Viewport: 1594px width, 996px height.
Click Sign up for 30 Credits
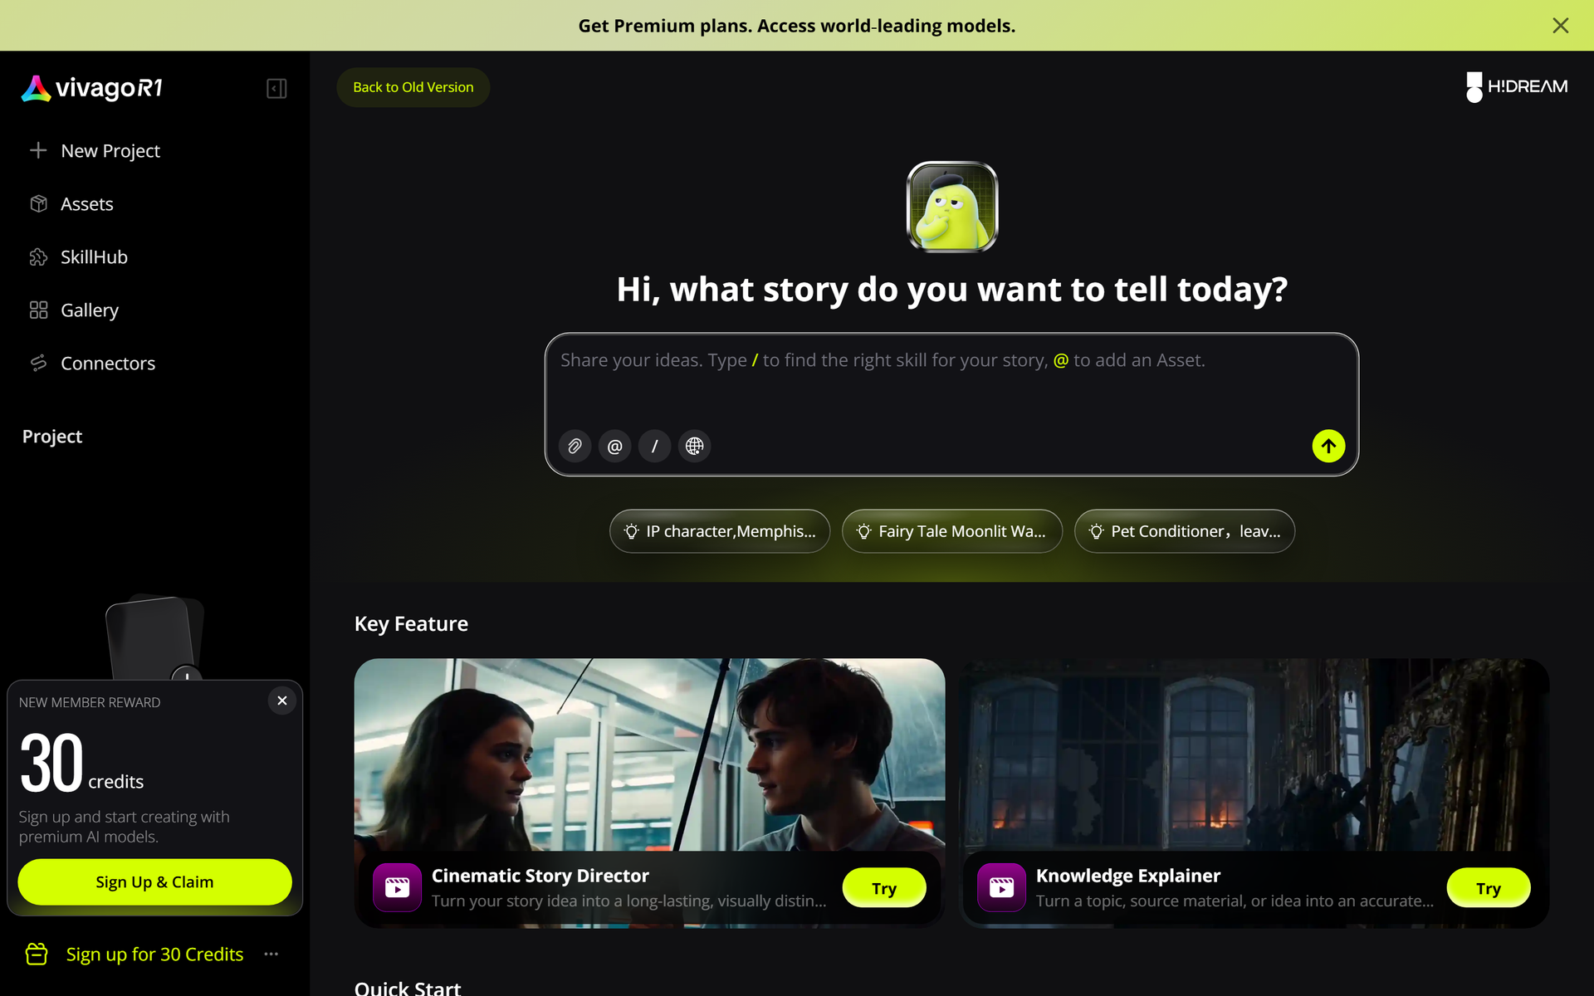[x=155, y=954]
